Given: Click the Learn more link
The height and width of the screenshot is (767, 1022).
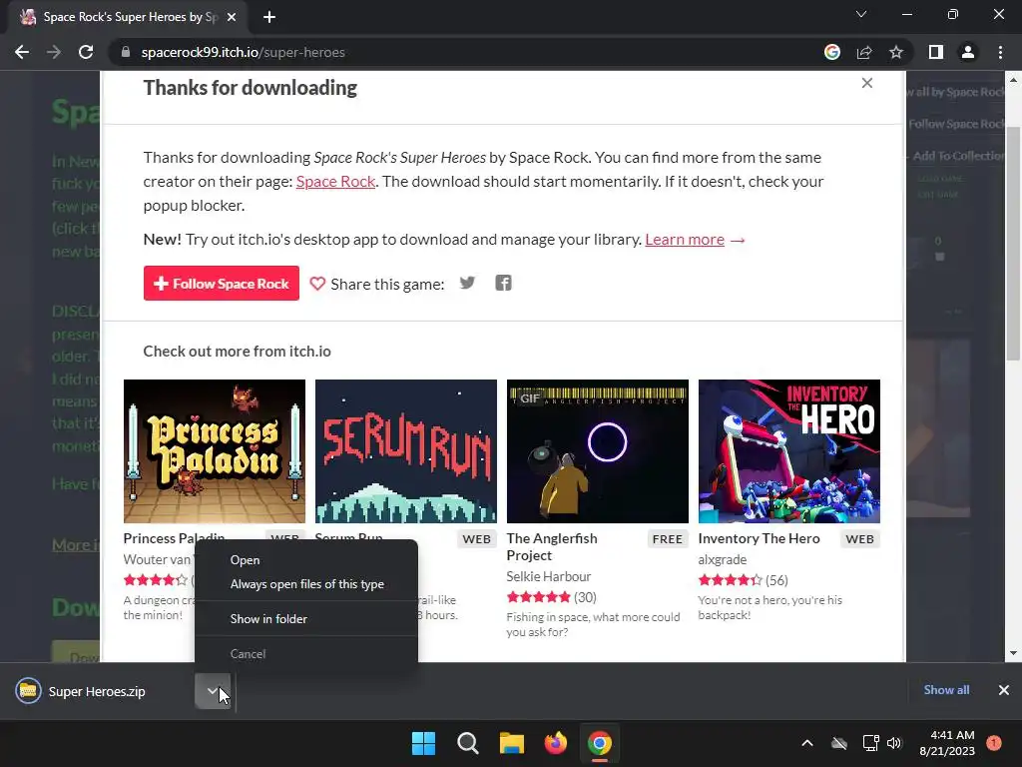Looking at the screenshot, I should (x=685, y=240).
